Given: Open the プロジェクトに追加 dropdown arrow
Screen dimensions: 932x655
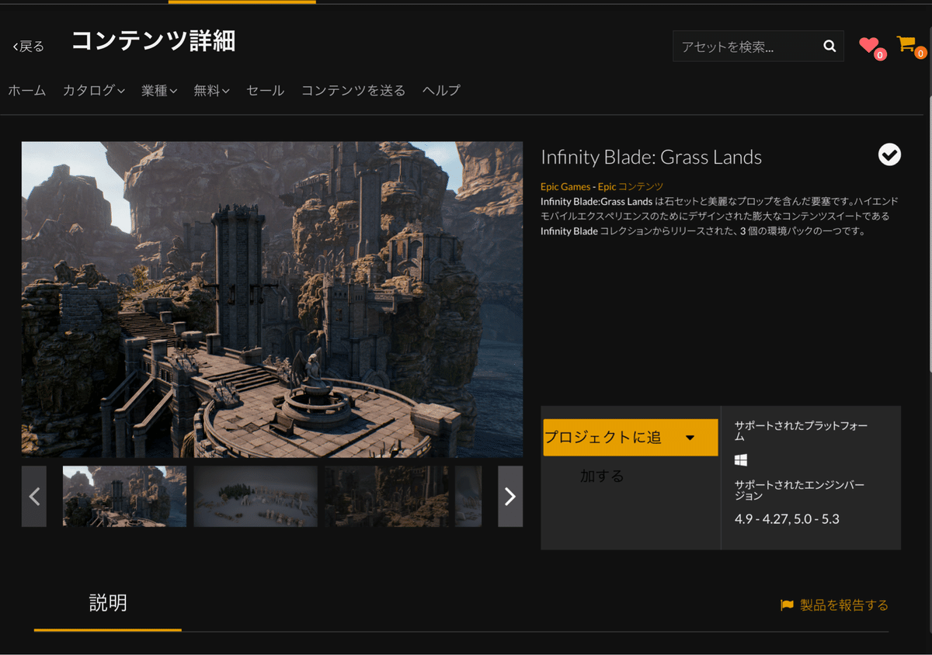Looking at the screenshot, I should pyautogui.click(x=691, y=437).
